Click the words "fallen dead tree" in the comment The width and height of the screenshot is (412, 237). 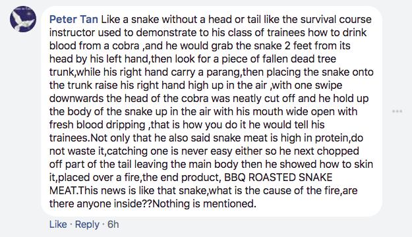coord(293,59)
